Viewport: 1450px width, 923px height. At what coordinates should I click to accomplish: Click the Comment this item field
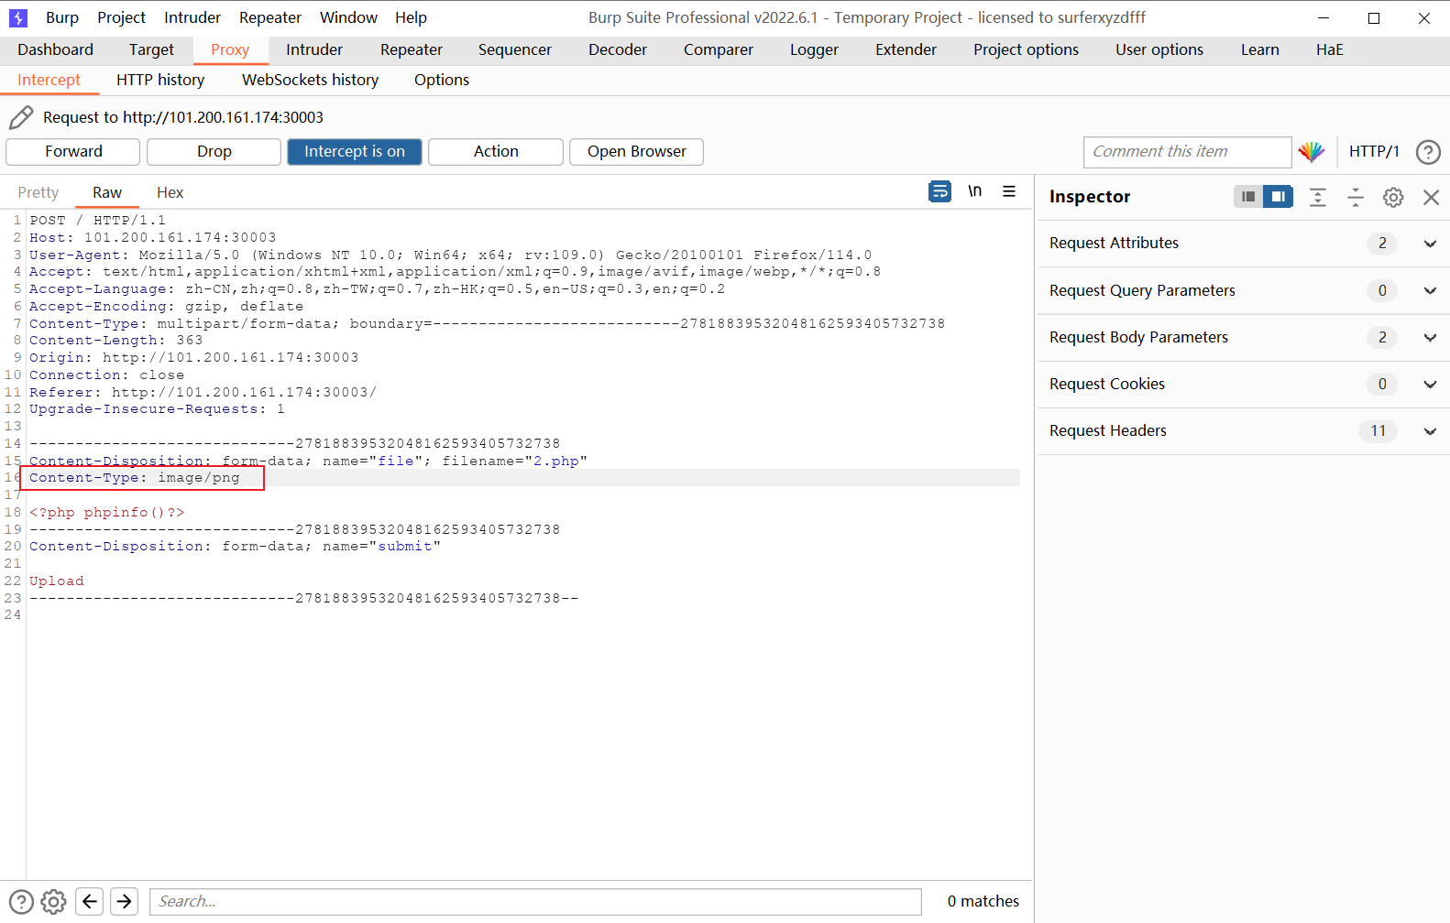tap(1187, 152)
